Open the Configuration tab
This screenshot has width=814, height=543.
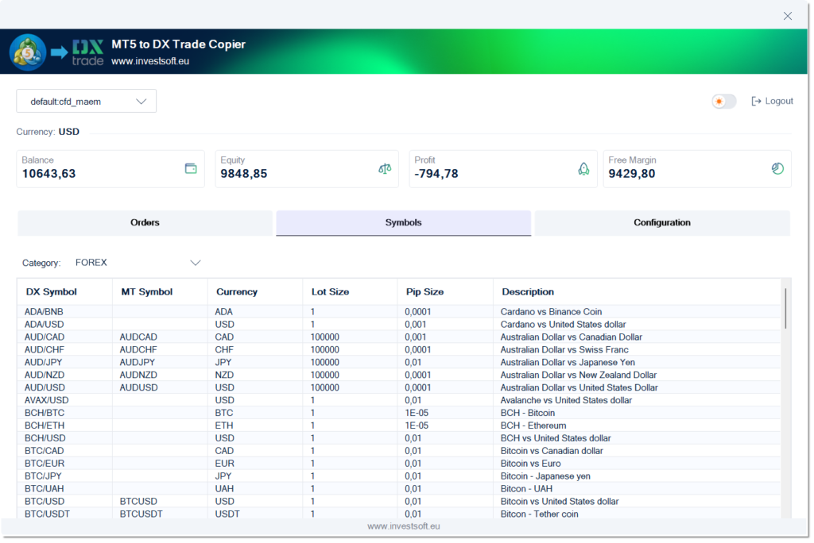click(x=661, y=223)
